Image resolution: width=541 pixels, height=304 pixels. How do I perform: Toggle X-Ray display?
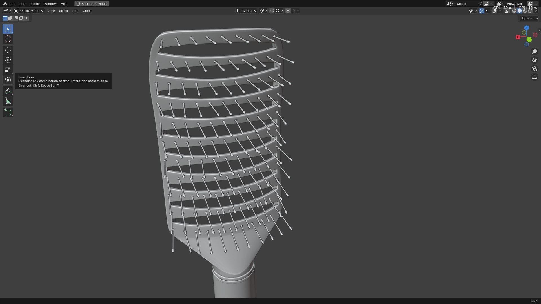click(507, 11)
